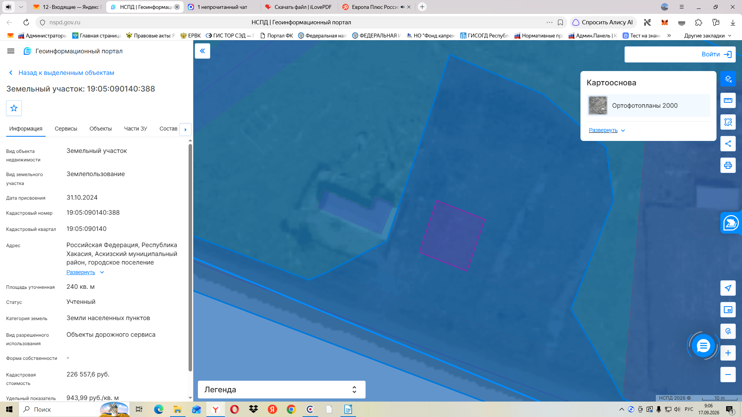
Task: Open the round chat assistant bubble
Action: [x=703, y=346]
